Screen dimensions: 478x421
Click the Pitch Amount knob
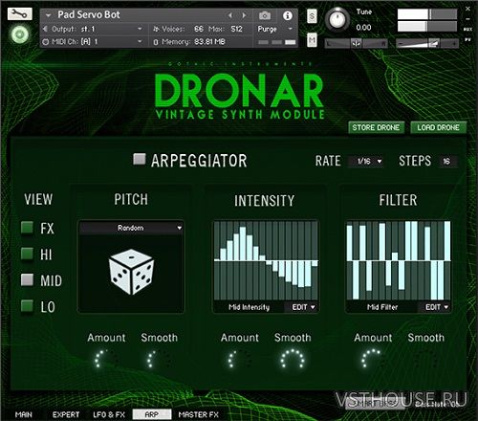(x=106, y=360)
